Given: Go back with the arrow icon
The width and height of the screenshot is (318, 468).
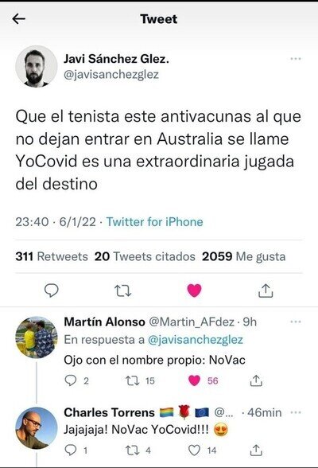Looking at the screenshot, I should (18, 19).
